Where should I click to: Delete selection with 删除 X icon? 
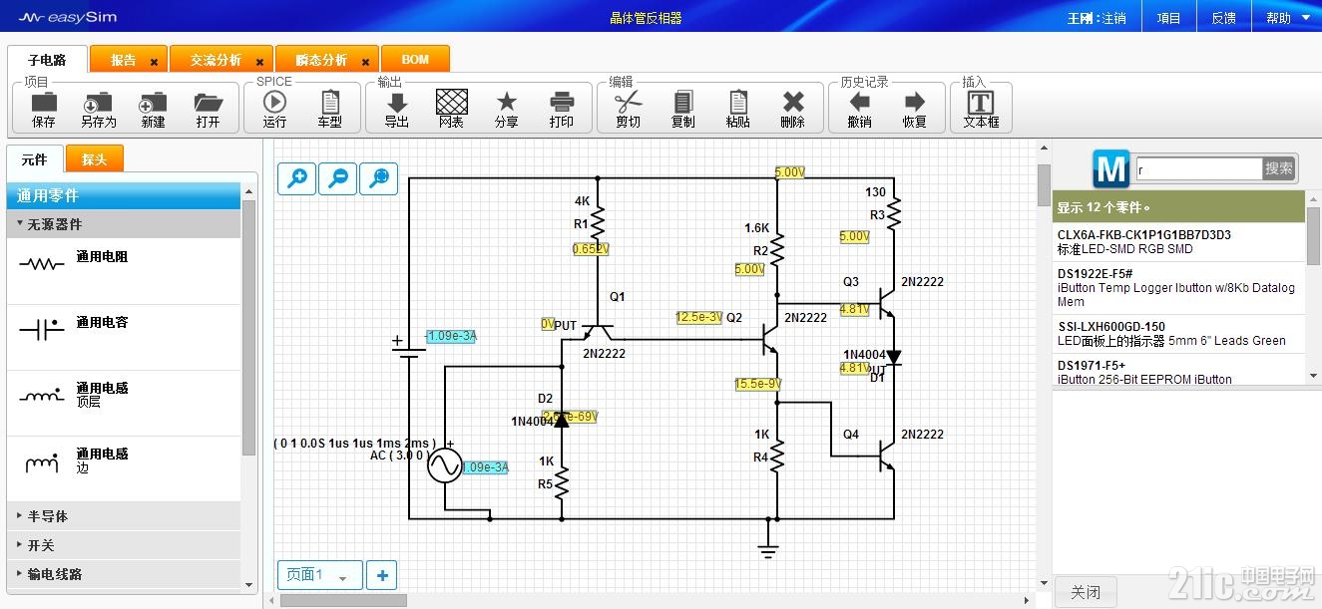pyautogui.click(x=793, y=102)
